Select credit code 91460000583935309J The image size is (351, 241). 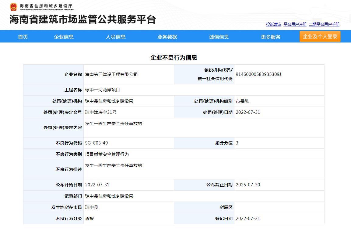pos(258,74)
